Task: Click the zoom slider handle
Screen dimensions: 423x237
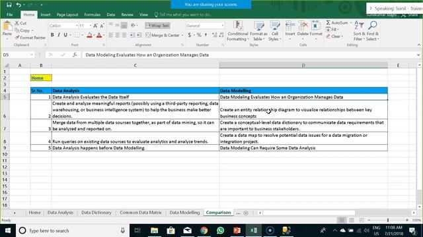Action: [388, 220]
